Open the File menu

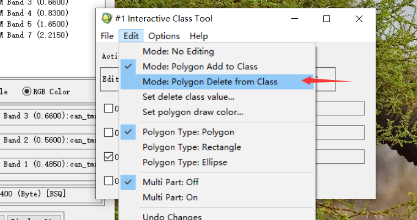click(x=107, y=36)
